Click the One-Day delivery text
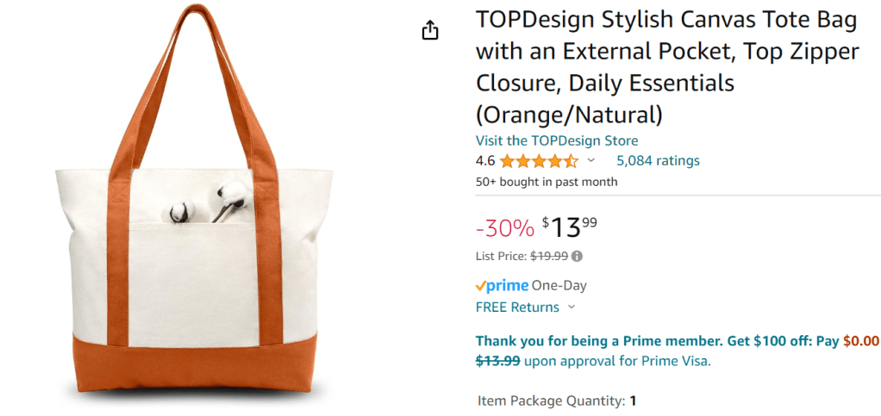 point(559,286)
